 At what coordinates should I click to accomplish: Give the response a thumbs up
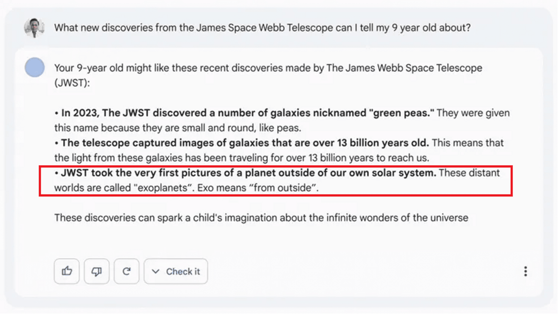coord(67,271)
